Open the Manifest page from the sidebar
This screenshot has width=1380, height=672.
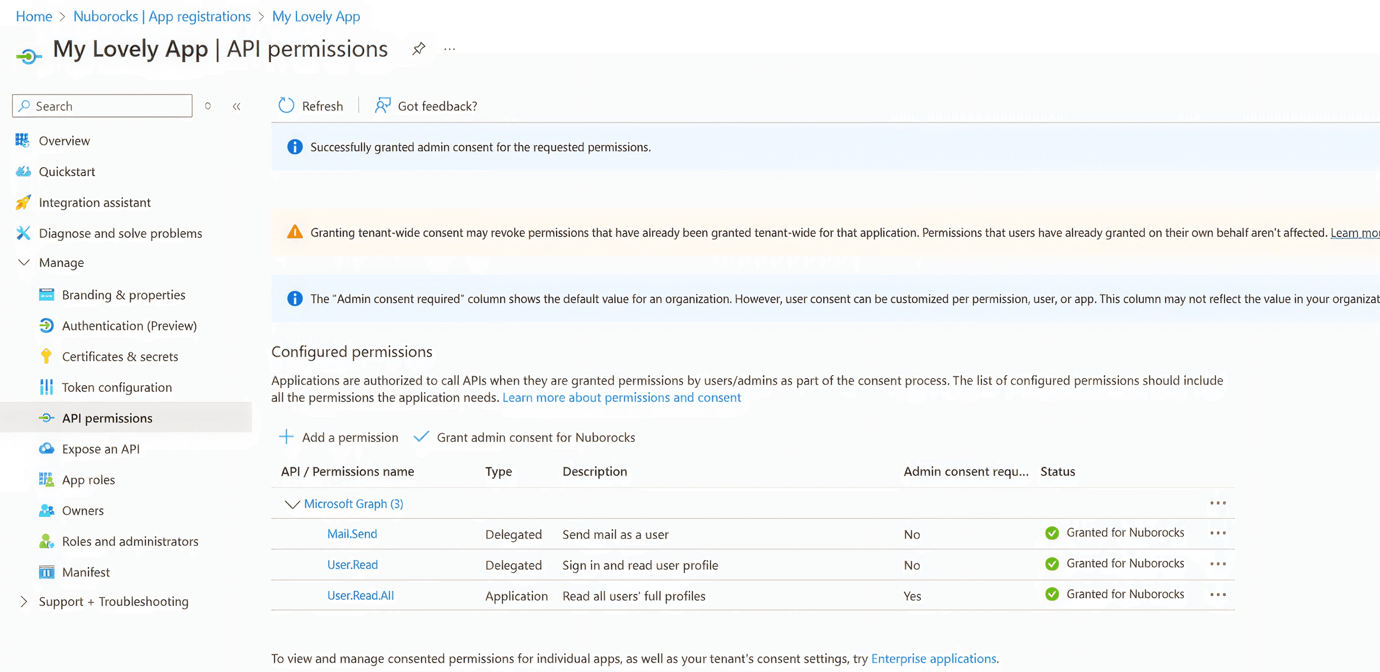86,572
